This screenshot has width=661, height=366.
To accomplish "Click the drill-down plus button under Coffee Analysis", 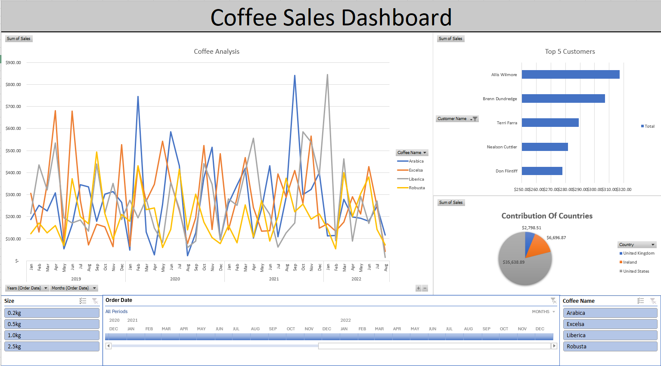I will click(x=418, y=288).
